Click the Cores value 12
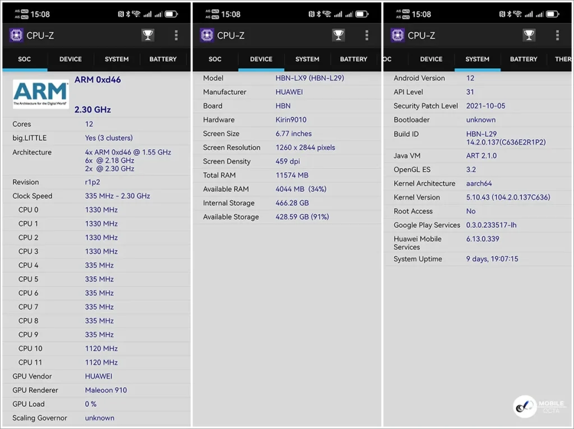The image size is (574, 429). point(89,124)
